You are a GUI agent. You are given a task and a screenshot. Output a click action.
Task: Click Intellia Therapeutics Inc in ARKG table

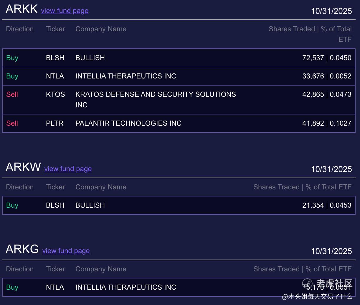pos(126,287)
